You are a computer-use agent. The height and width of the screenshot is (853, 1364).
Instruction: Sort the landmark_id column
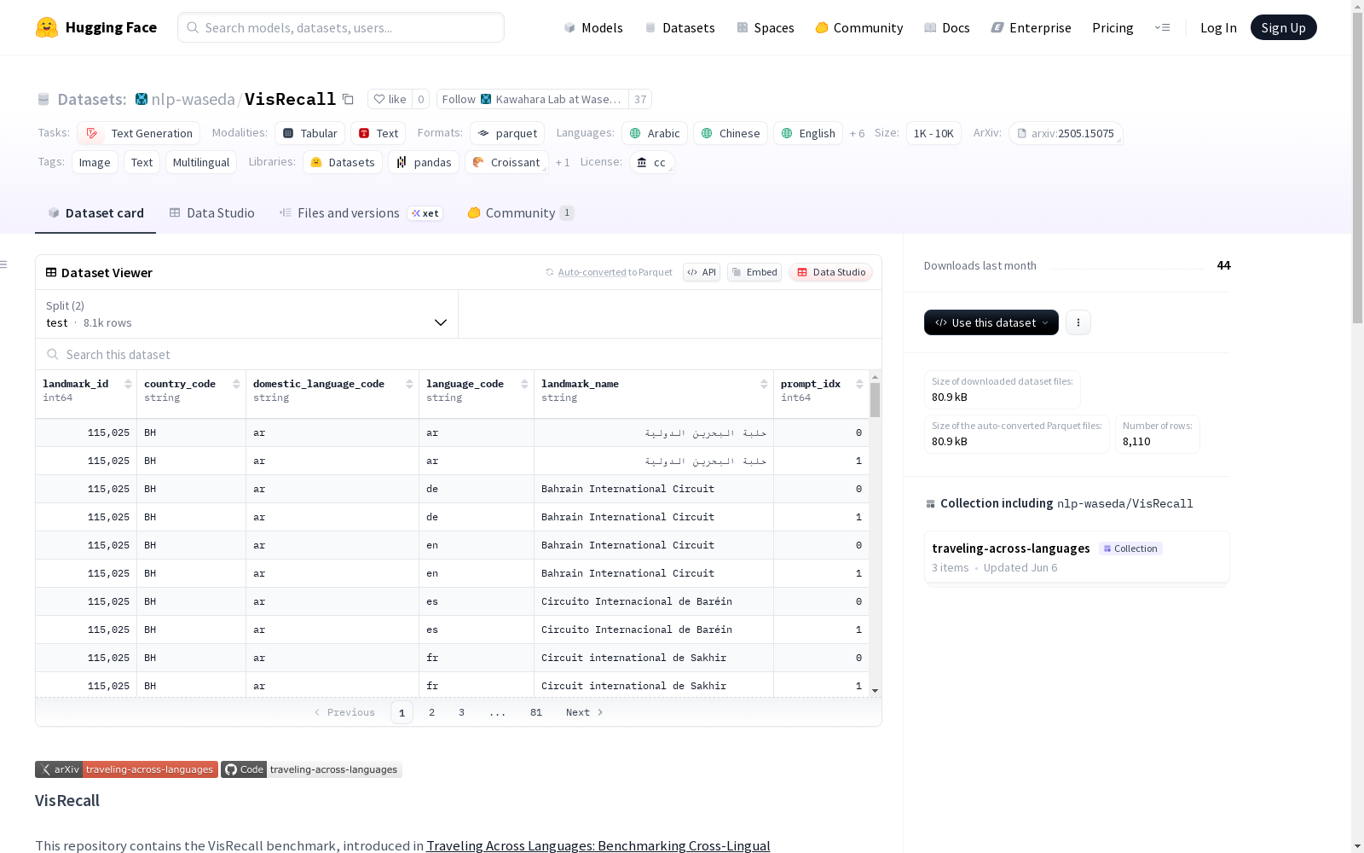[x=128, y=384]
